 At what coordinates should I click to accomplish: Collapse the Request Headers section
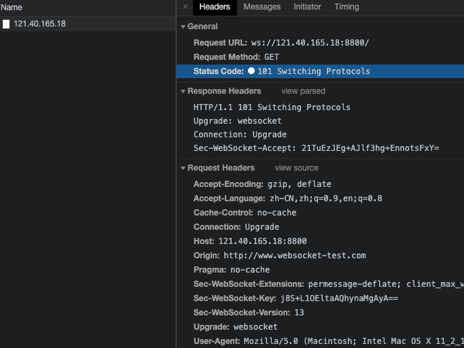pyautogui.click(x=183, y=168)
